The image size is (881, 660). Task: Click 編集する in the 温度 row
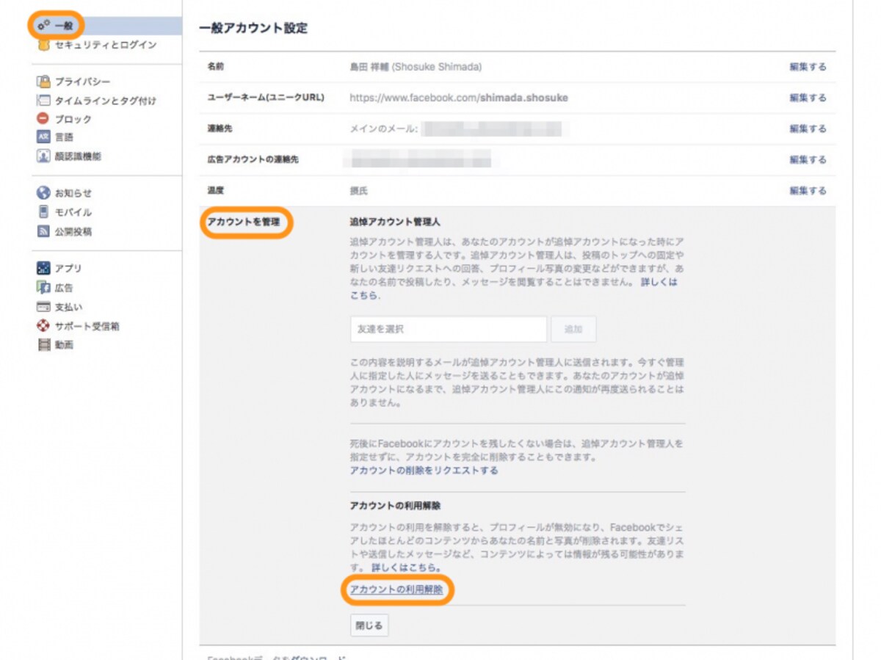tap(808, 190)
